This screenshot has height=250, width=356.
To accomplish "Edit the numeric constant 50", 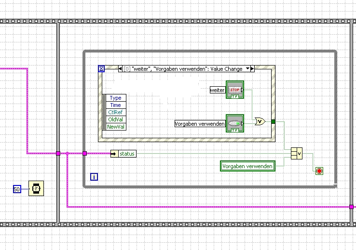I will pos(17,189).
